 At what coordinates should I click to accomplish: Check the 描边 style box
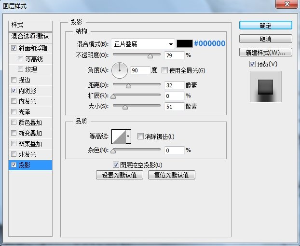(14, 80)
